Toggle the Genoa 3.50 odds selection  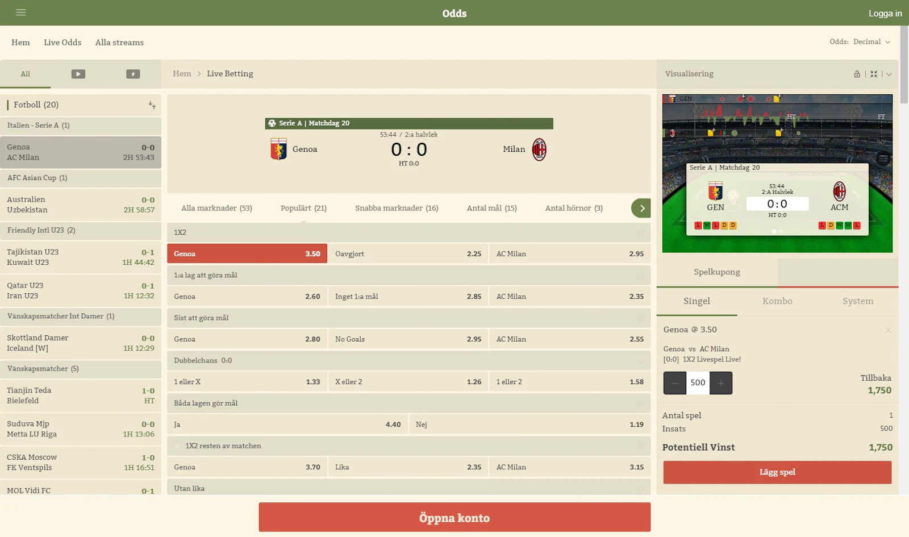tap(247, 254)
